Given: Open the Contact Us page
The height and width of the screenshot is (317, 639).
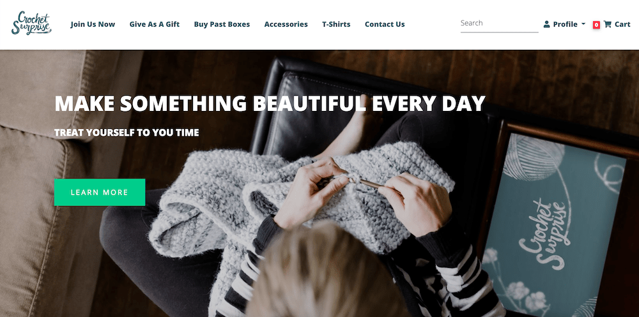Looking at the screenshot, I should point(385,24).
